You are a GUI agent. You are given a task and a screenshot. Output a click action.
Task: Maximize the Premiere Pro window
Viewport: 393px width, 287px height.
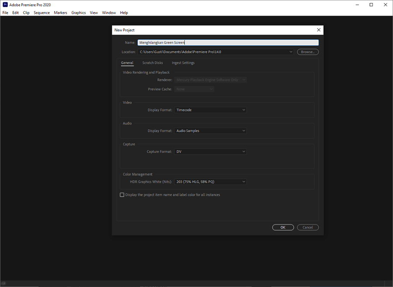372,5
